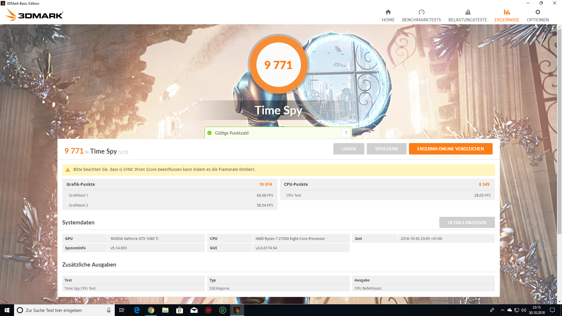Screen dimensions: 562x316
Task: Open Google Chrome from taskbar
Action: pyautogui.click(x=151, y=310)
